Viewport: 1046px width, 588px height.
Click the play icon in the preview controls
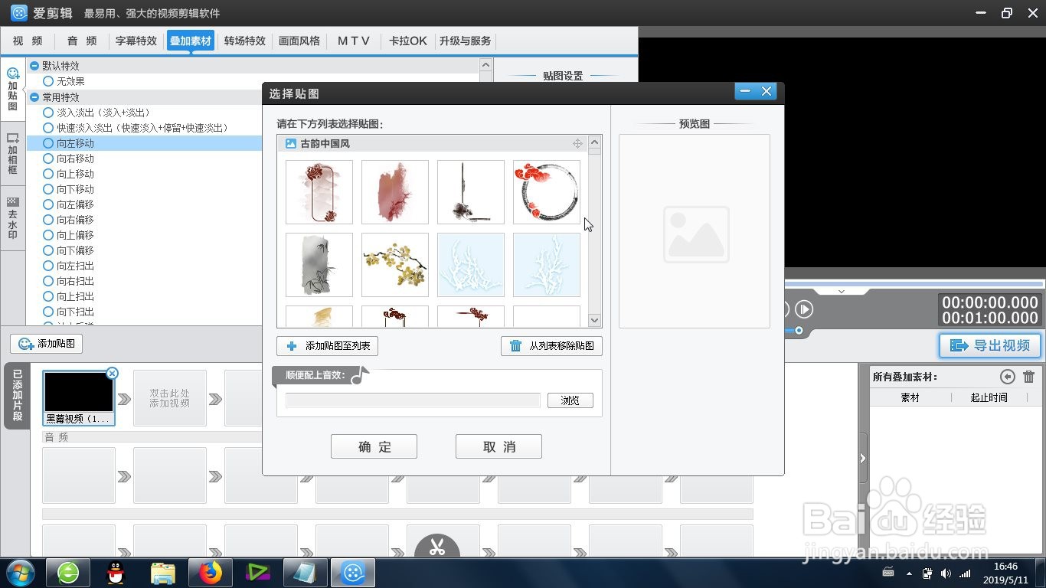[x=804, y=309]
